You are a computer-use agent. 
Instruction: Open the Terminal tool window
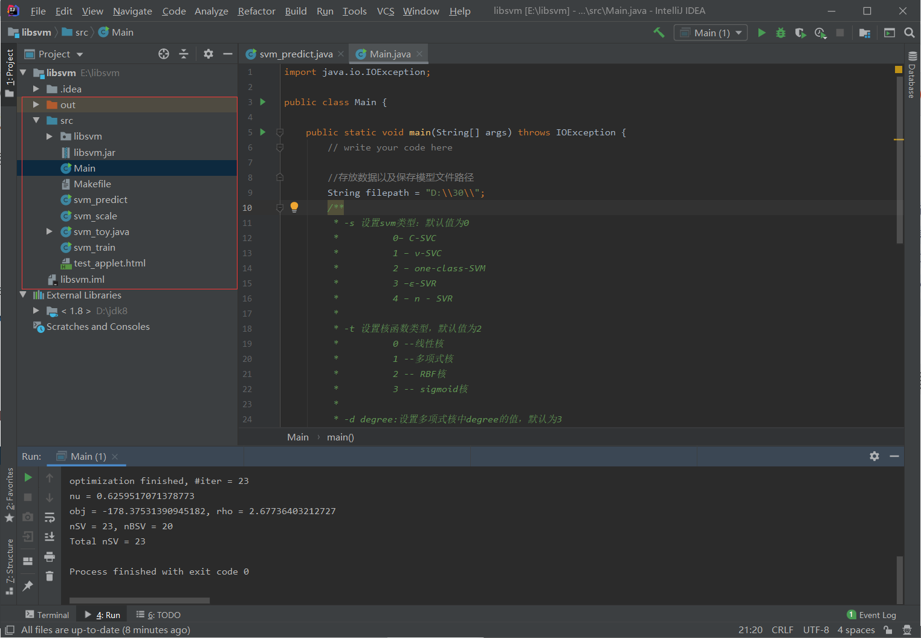(47, 614)
